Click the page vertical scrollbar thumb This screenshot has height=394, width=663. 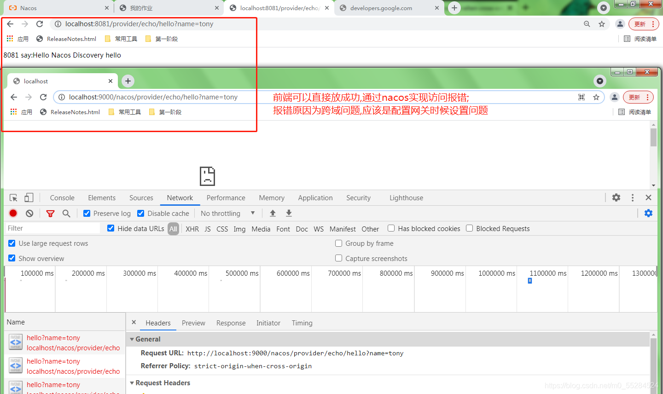click(x=653, y=137)
